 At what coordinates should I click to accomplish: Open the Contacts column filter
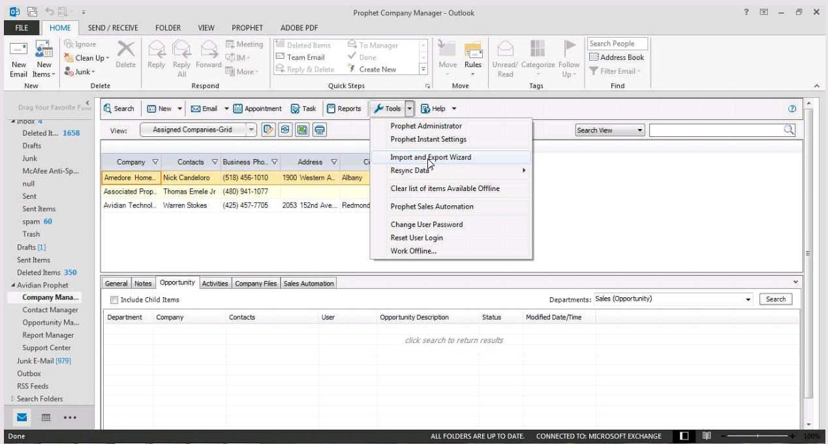click(x=214, y=162)
